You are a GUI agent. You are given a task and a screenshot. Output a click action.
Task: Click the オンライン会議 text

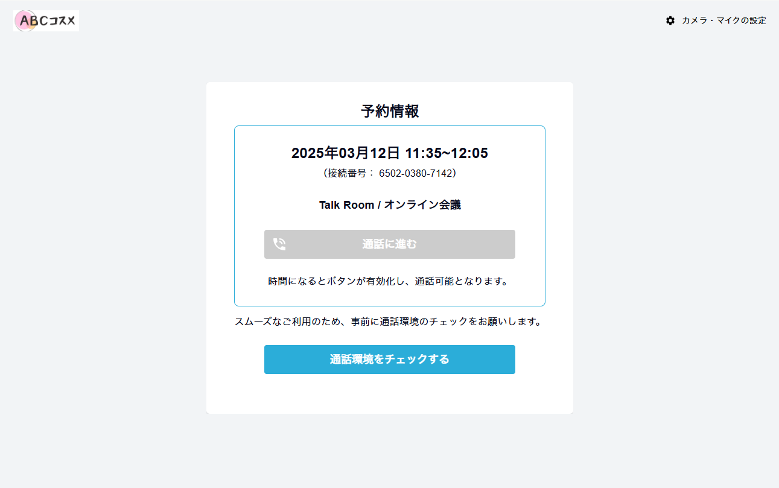tap(422, 205)
